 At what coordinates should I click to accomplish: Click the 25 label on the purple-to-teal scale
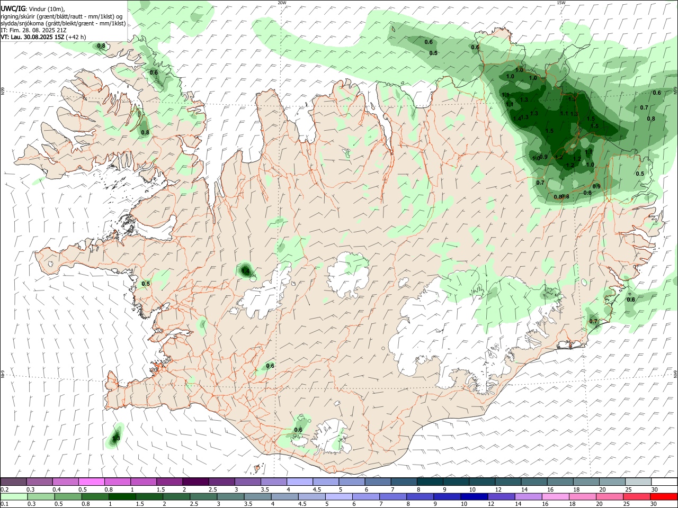628,489
